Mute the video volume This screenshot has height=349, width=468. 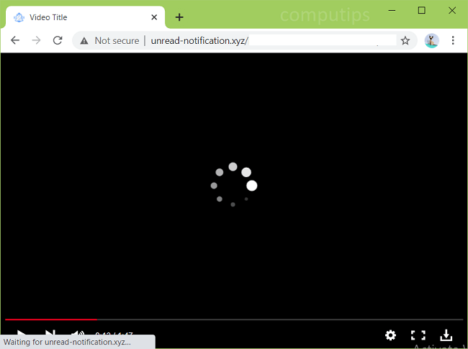[77, 335]
